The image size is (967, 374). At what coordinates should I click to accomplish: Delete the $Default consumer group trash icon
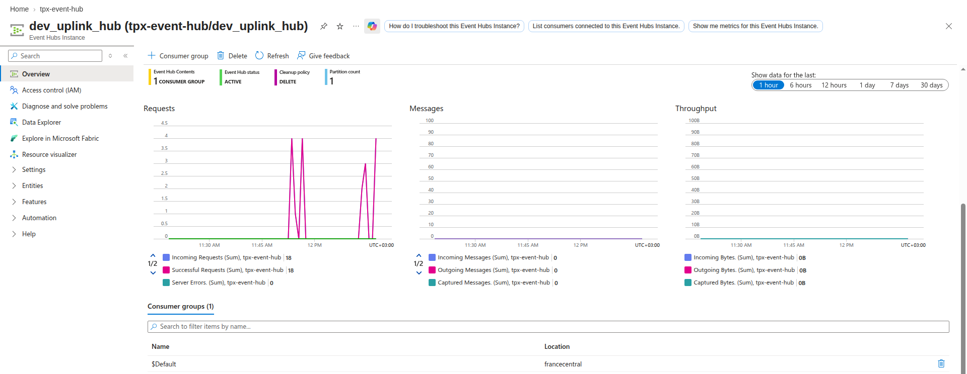pyautogui.click(x=941, y=363)
